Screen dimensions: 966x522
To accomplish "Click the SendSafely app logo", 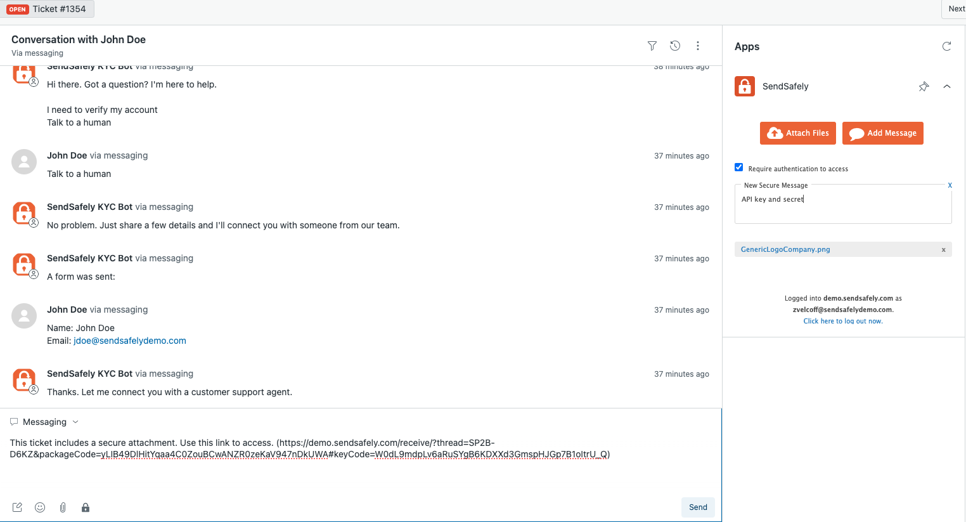I will pyautogui.click(x=745, y=86).
